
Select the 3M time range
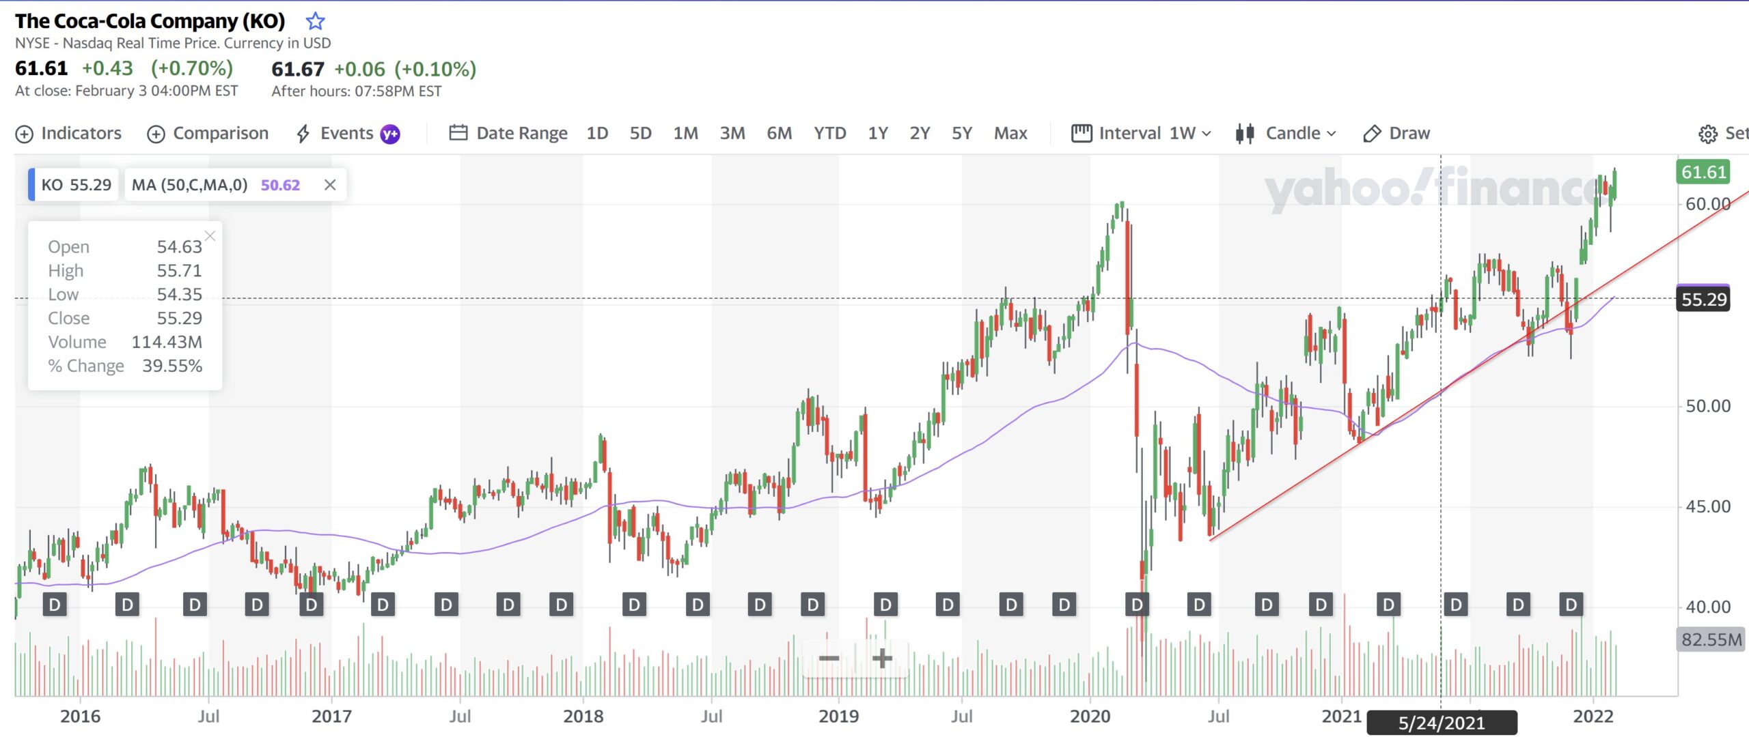[732, 133]
